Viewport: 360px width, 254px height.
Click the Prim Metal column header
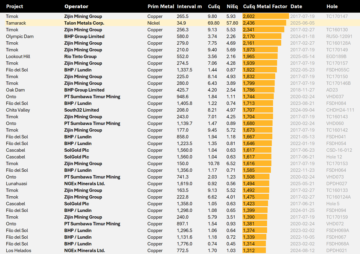(161, 6)
